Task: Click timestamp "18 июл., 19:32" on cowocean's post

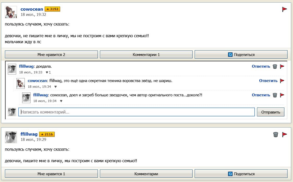Action: coord(33,15)
